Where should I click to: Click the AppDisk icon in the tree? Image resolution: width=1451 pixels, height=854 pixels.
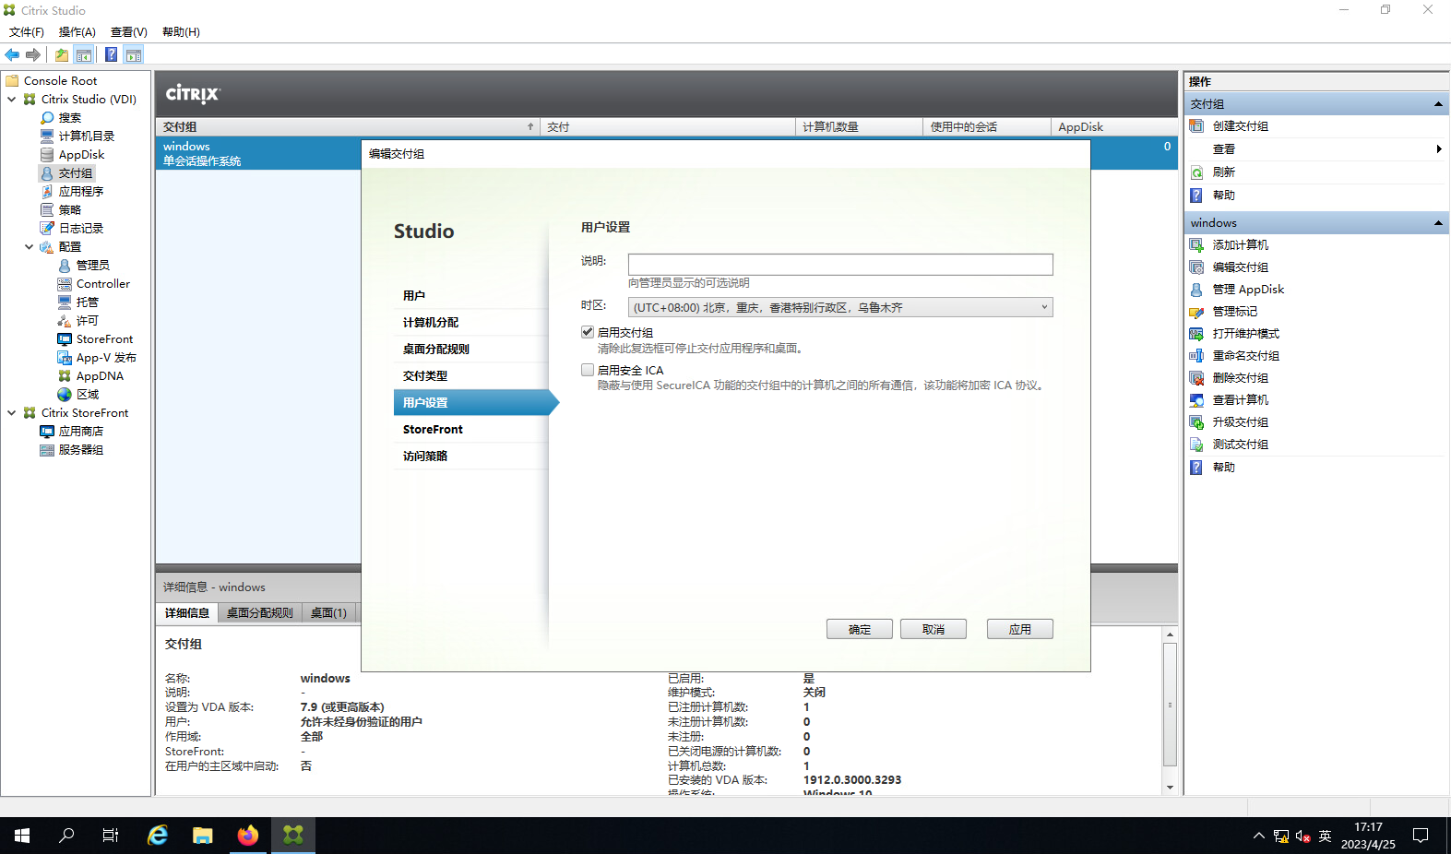click(x=47, y=155)
